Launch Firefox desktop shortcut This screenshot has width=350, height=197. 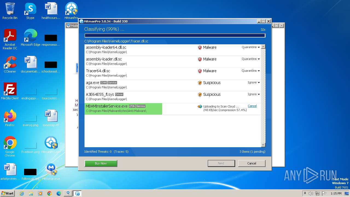point(10,118)
